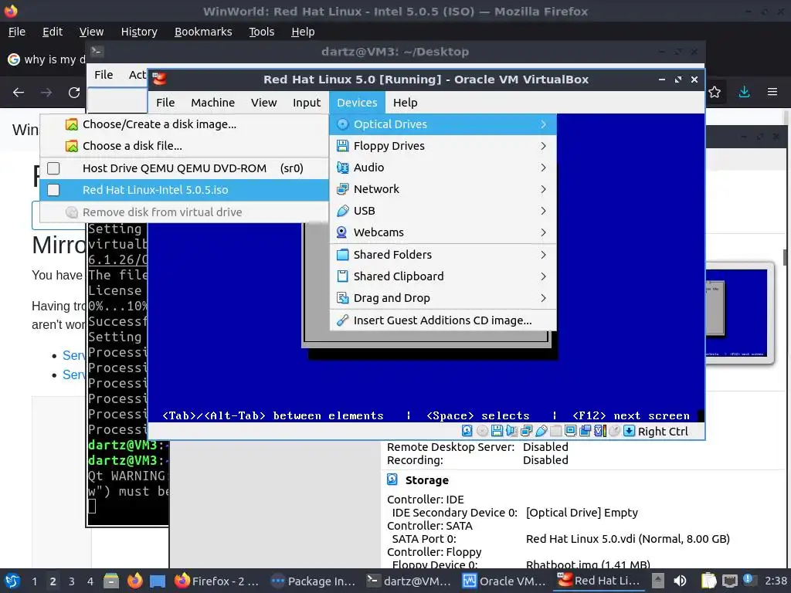Open the taskbar file manager icon
The width and height of the screenshot is (791, 593).
(x=111, y=581)
